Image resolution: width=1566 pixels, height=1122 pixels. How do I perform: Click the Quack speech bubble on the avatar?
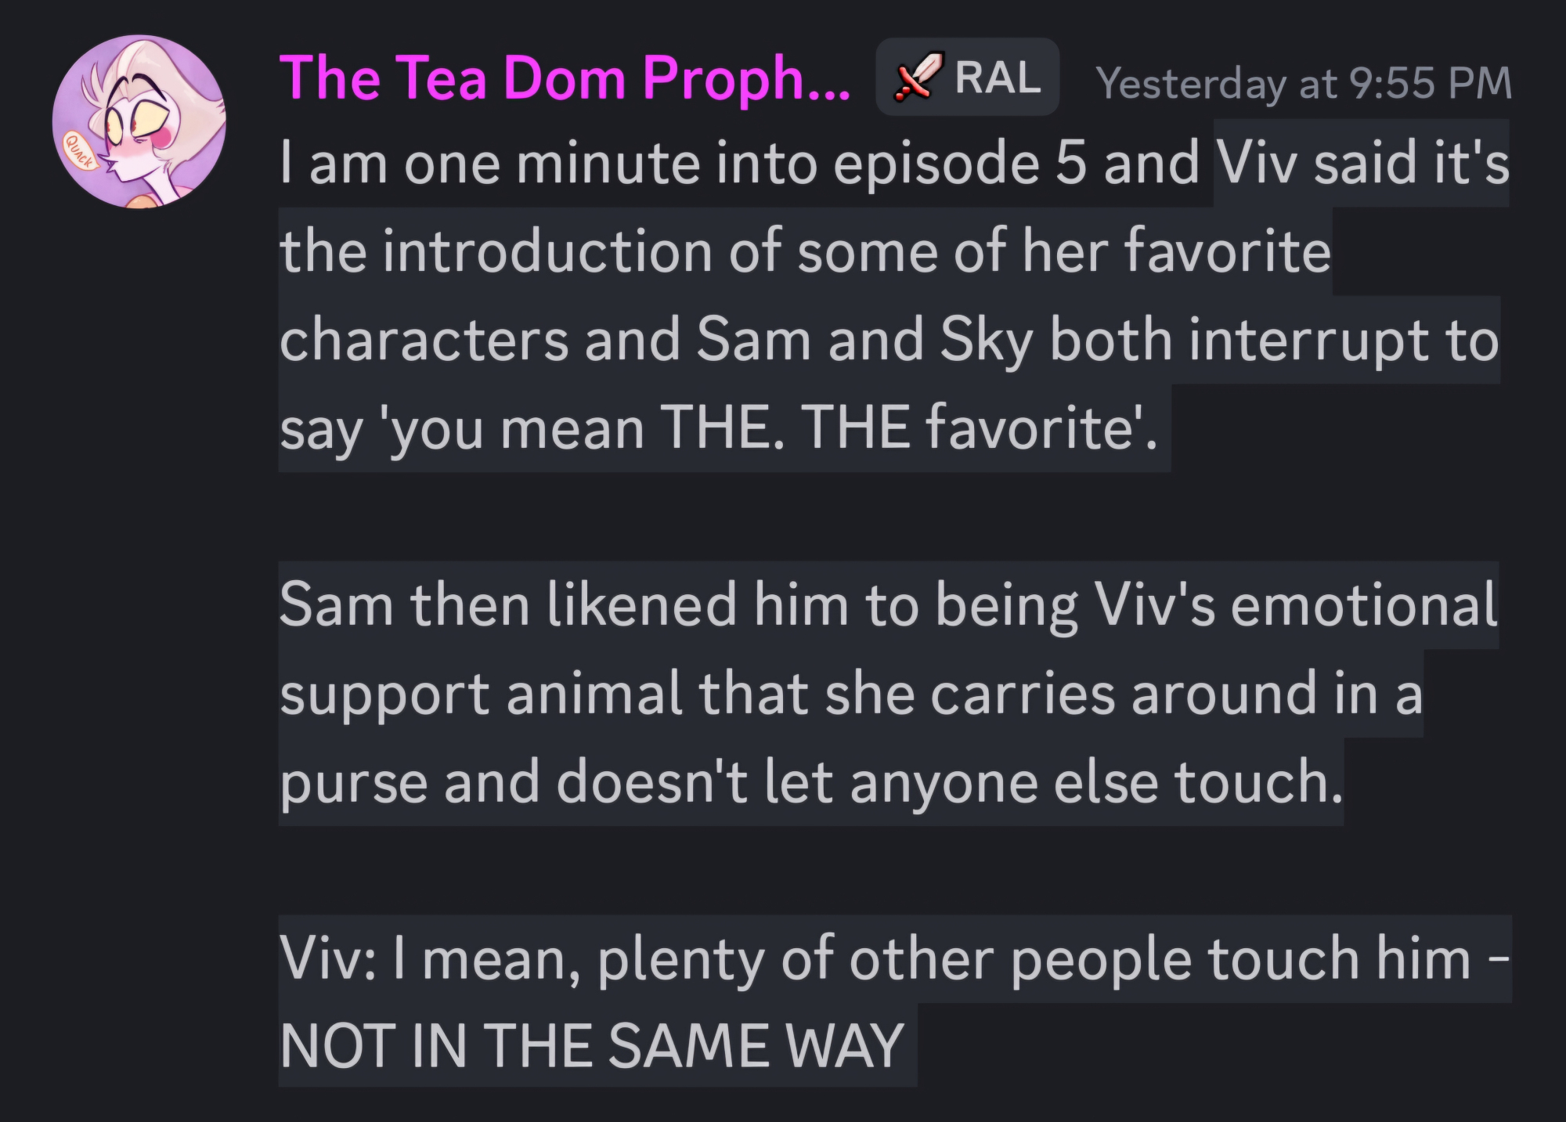(x=80, y=151)
